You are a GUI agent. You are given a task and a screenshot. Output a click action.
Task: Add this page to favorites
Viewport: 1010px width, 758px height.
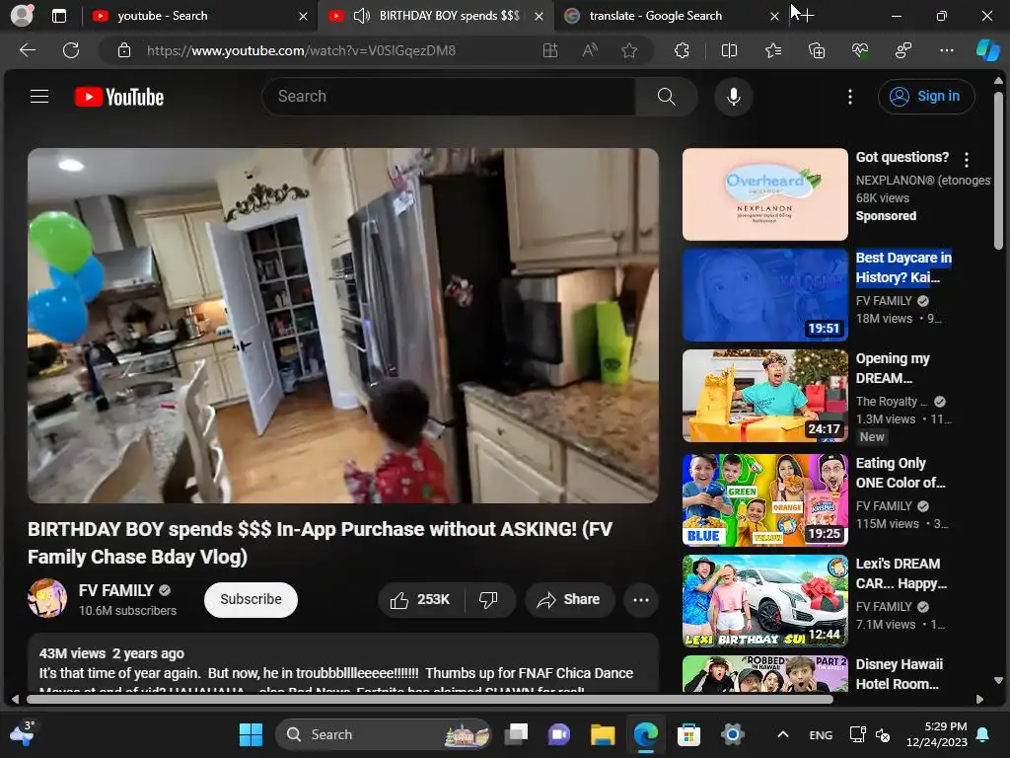629,50
